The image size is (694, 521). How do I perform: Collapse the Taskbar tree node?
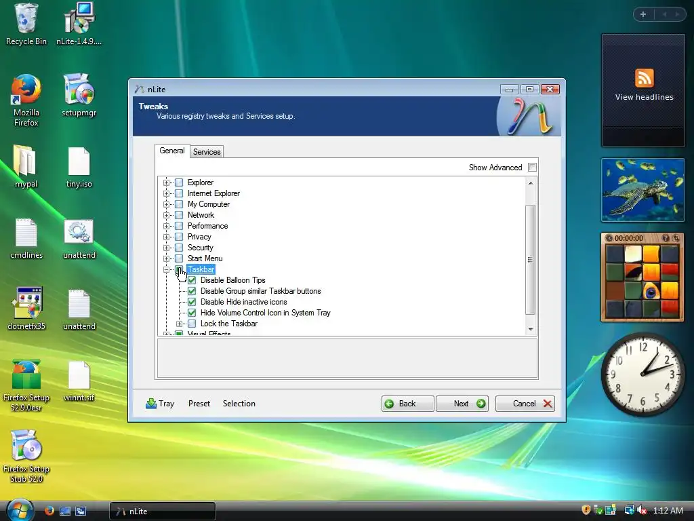(167, 269)
